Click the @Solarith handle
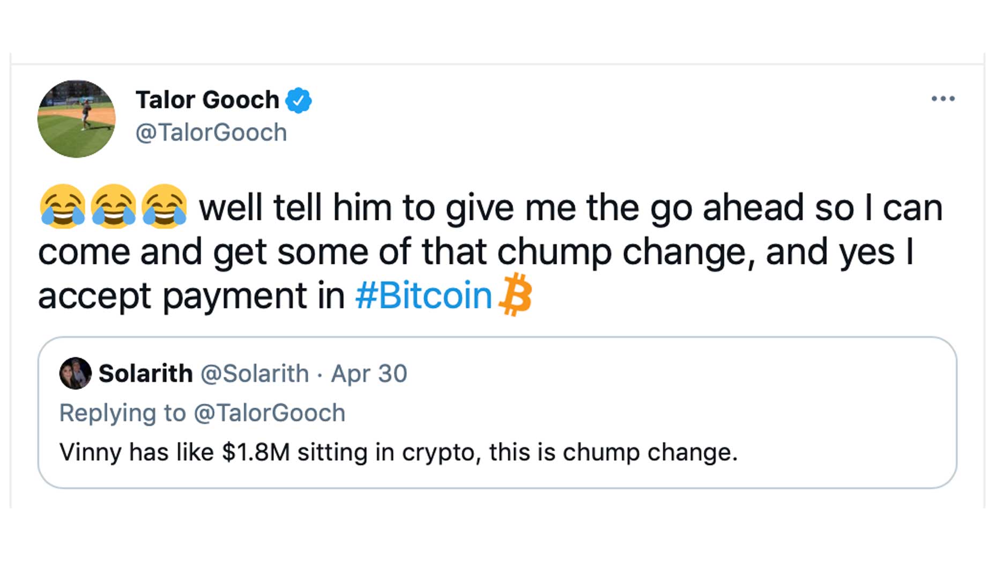 [x=255, y=373]
